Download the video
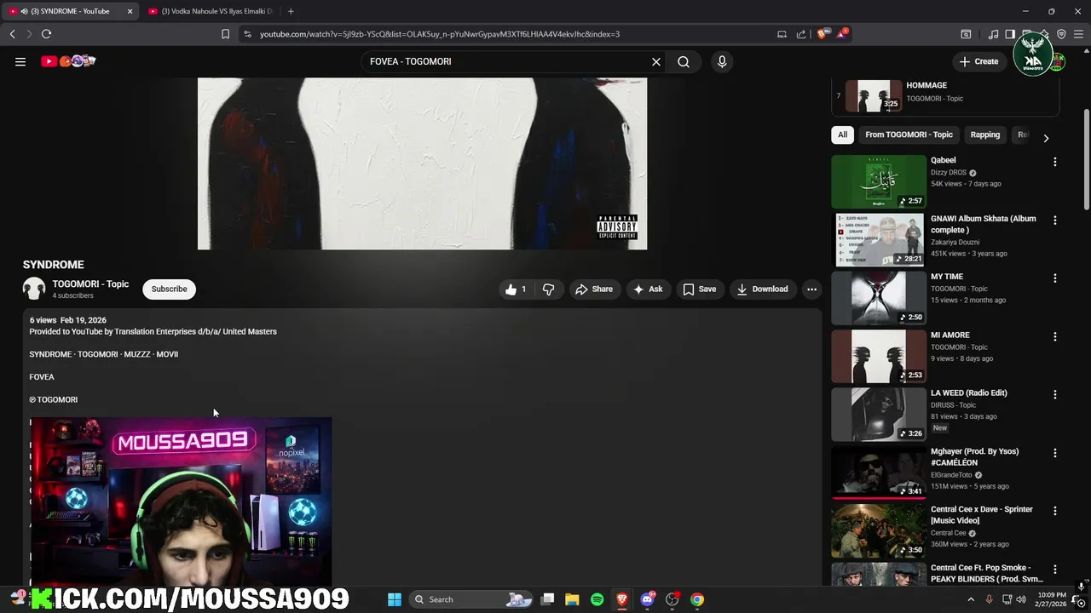Image resolution: width=1091 pixels, height=613 pixels. click(762, 289)
